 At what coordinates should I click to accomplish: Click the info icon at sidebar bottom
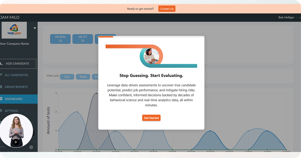pyautogui.click(x=31, y=147)
